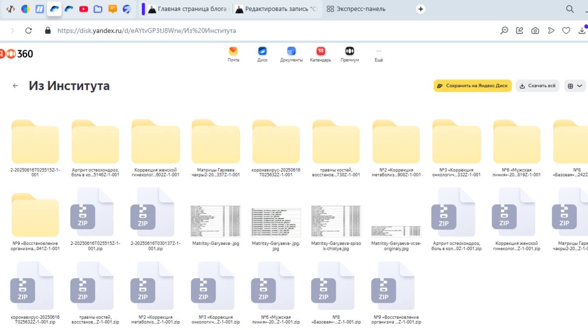Select folder Артрит остеохондроз

coord(95,148)
